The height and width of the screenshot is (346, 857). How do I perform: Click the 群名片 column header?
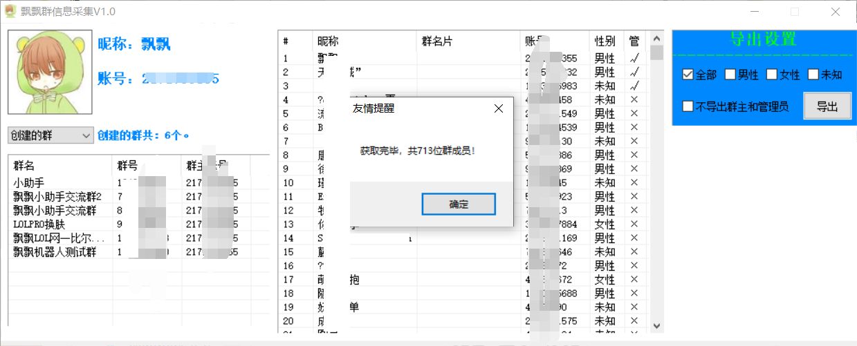pos(468,41)
